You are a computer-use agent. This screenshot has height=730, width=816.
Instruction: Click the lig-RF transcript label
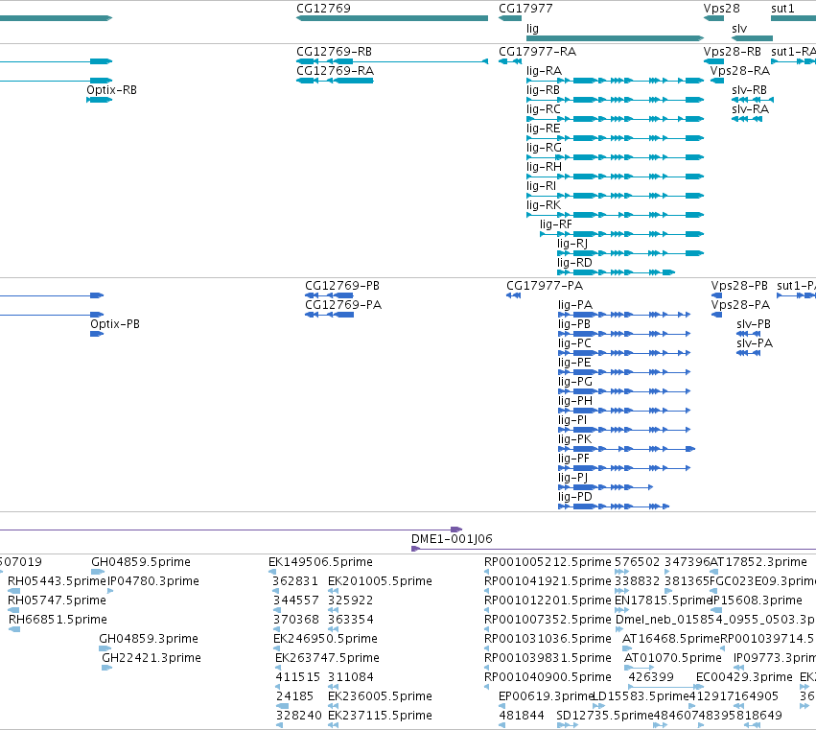(556, 224)
